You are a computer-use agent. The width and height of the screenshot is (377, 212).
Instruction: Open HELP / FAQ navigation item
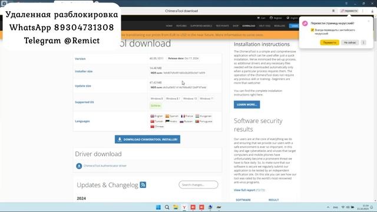click(264, 26)
